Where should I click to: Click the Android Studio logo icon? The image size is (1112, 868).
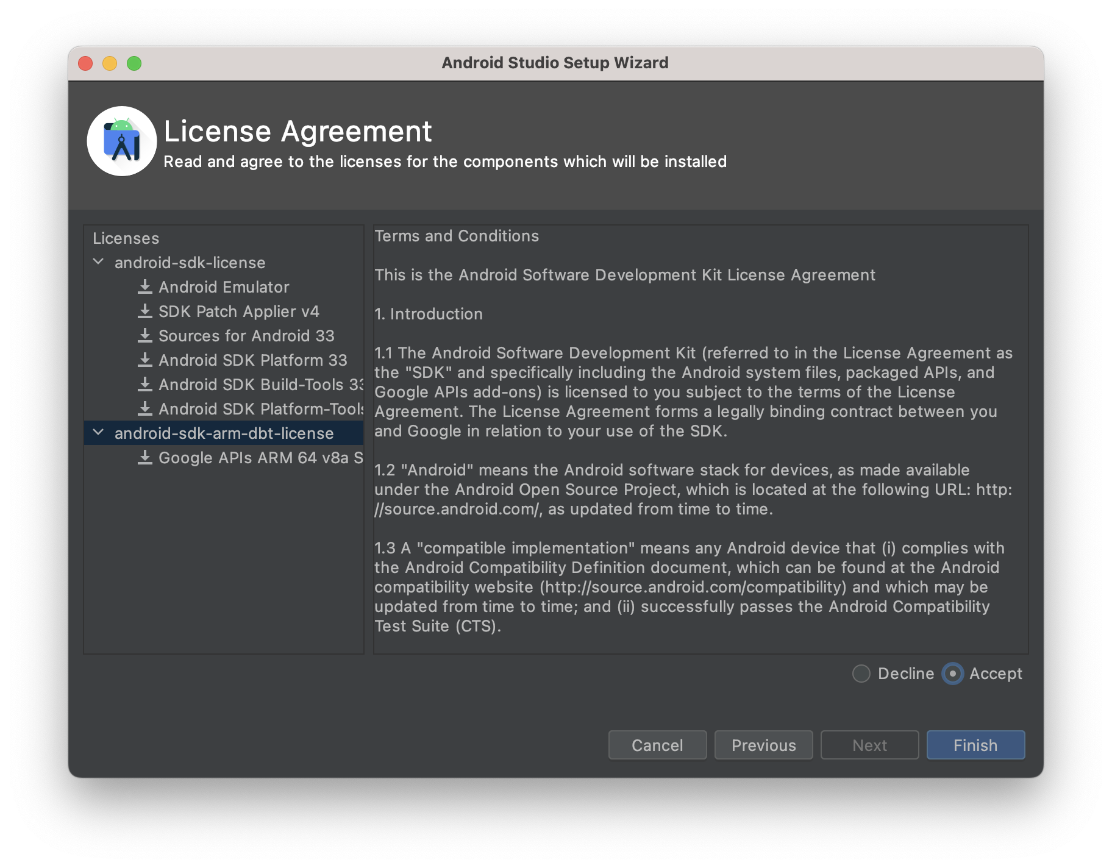122,141
